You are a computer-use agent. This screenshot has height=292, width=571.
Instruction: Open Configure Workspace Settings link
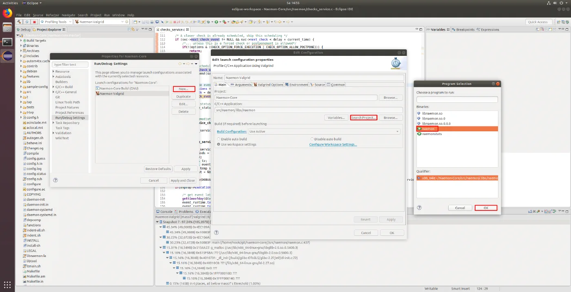click(x=333, y=144)
